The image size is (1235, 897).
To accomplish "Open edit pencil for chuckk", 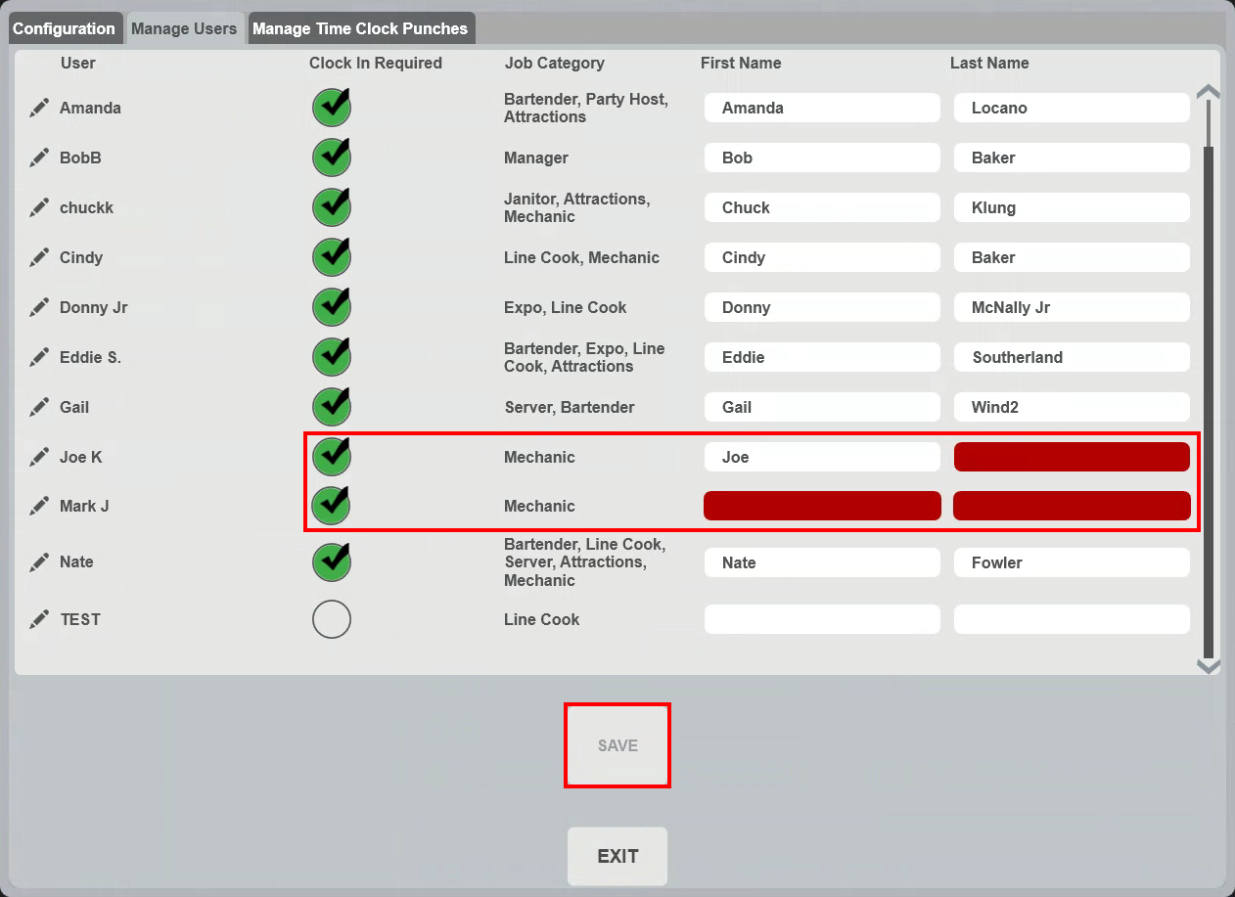I will 39,207.
